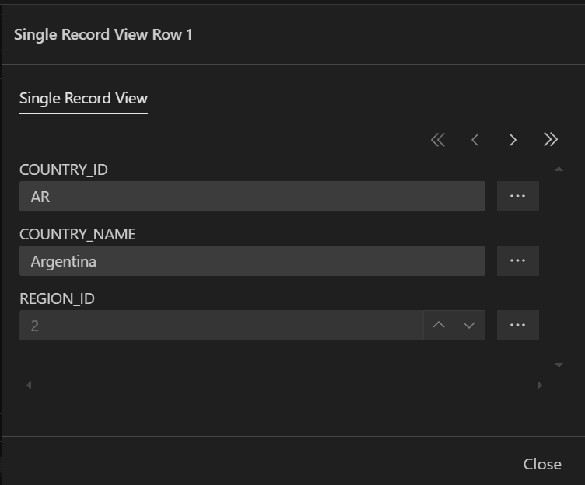Click the vertical scrollbar up arrow

(x=559, y=169)
